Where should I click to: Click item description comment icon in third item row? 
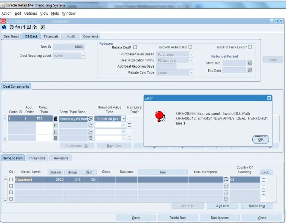[x=226, y=193]
